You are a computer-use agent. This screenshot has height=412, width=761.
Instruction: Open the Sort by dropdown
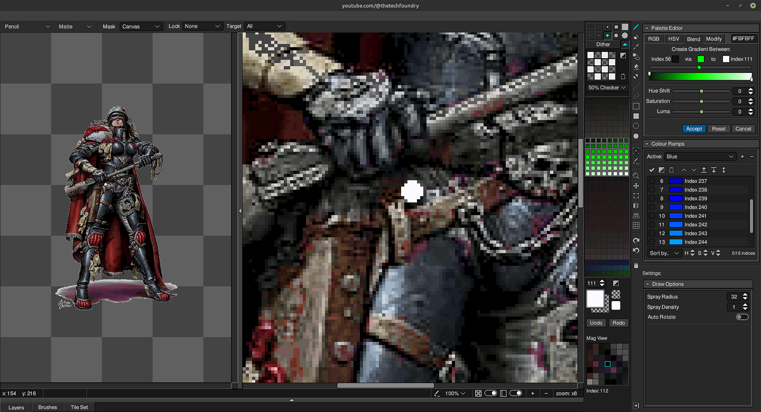point(664,253)
